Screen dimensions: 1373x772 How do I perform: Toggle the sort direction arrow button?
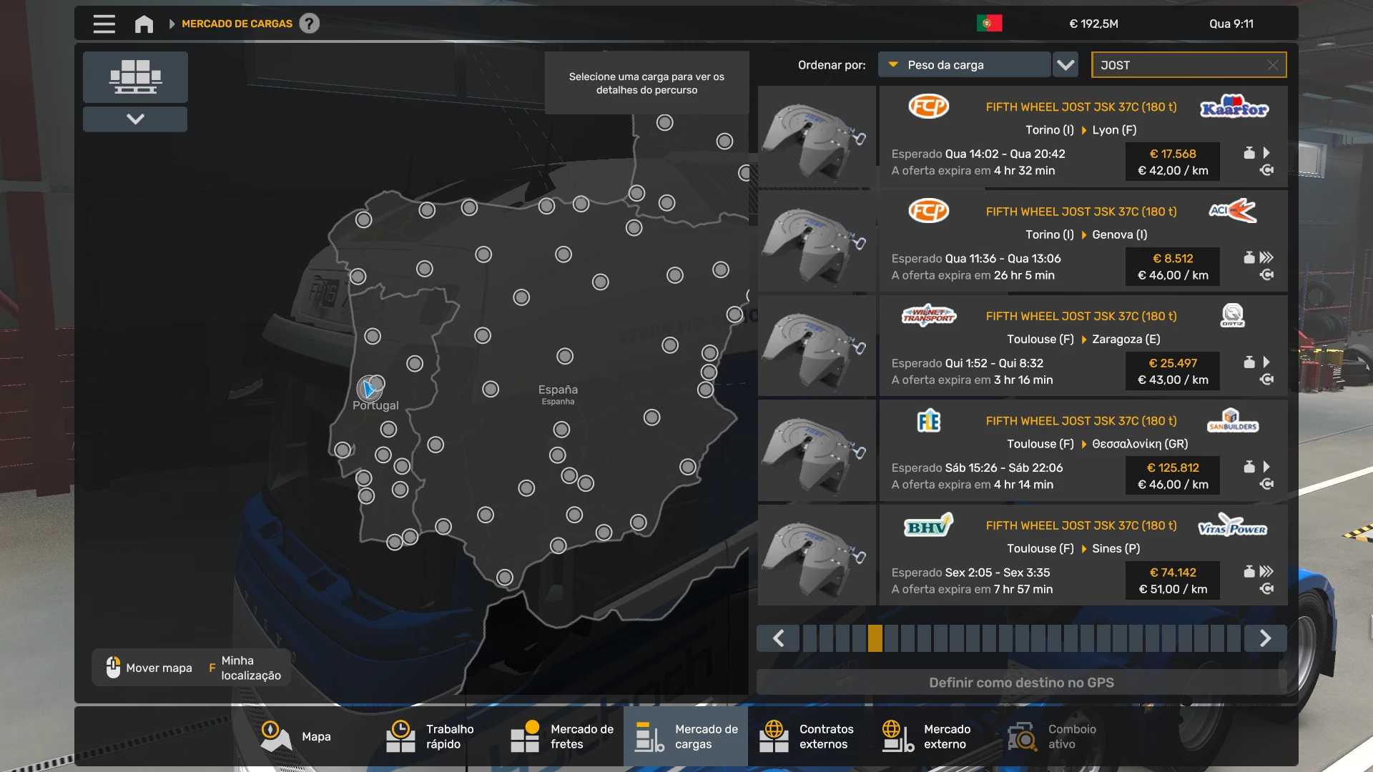click(x=1066, y=65)
